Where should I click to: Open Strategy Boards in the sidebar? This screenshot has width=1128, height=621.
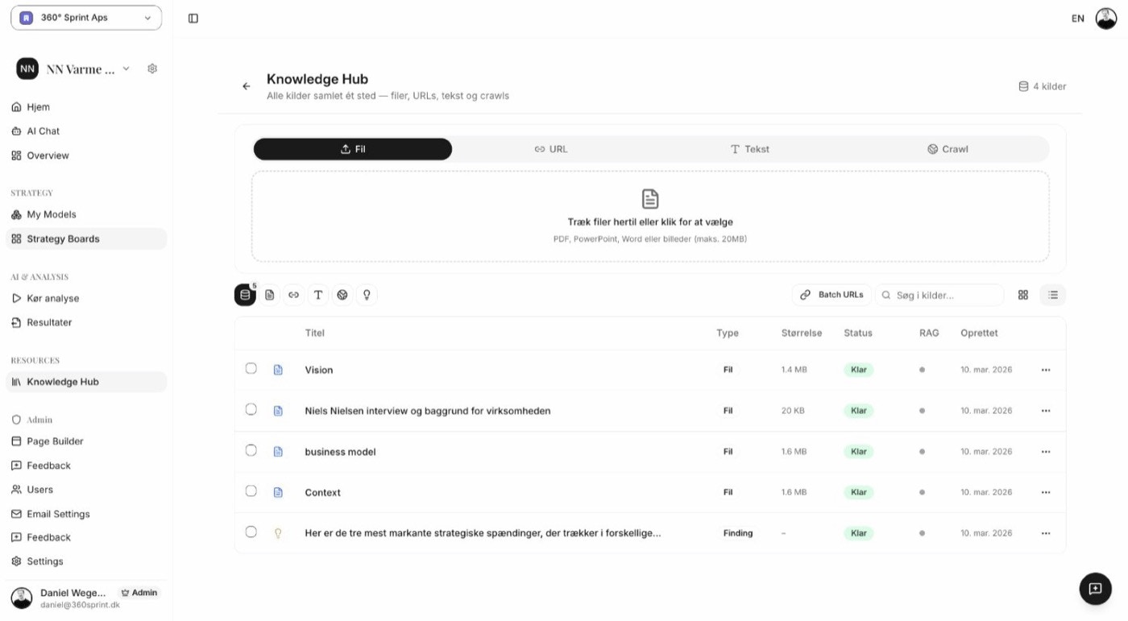[62, 238]
